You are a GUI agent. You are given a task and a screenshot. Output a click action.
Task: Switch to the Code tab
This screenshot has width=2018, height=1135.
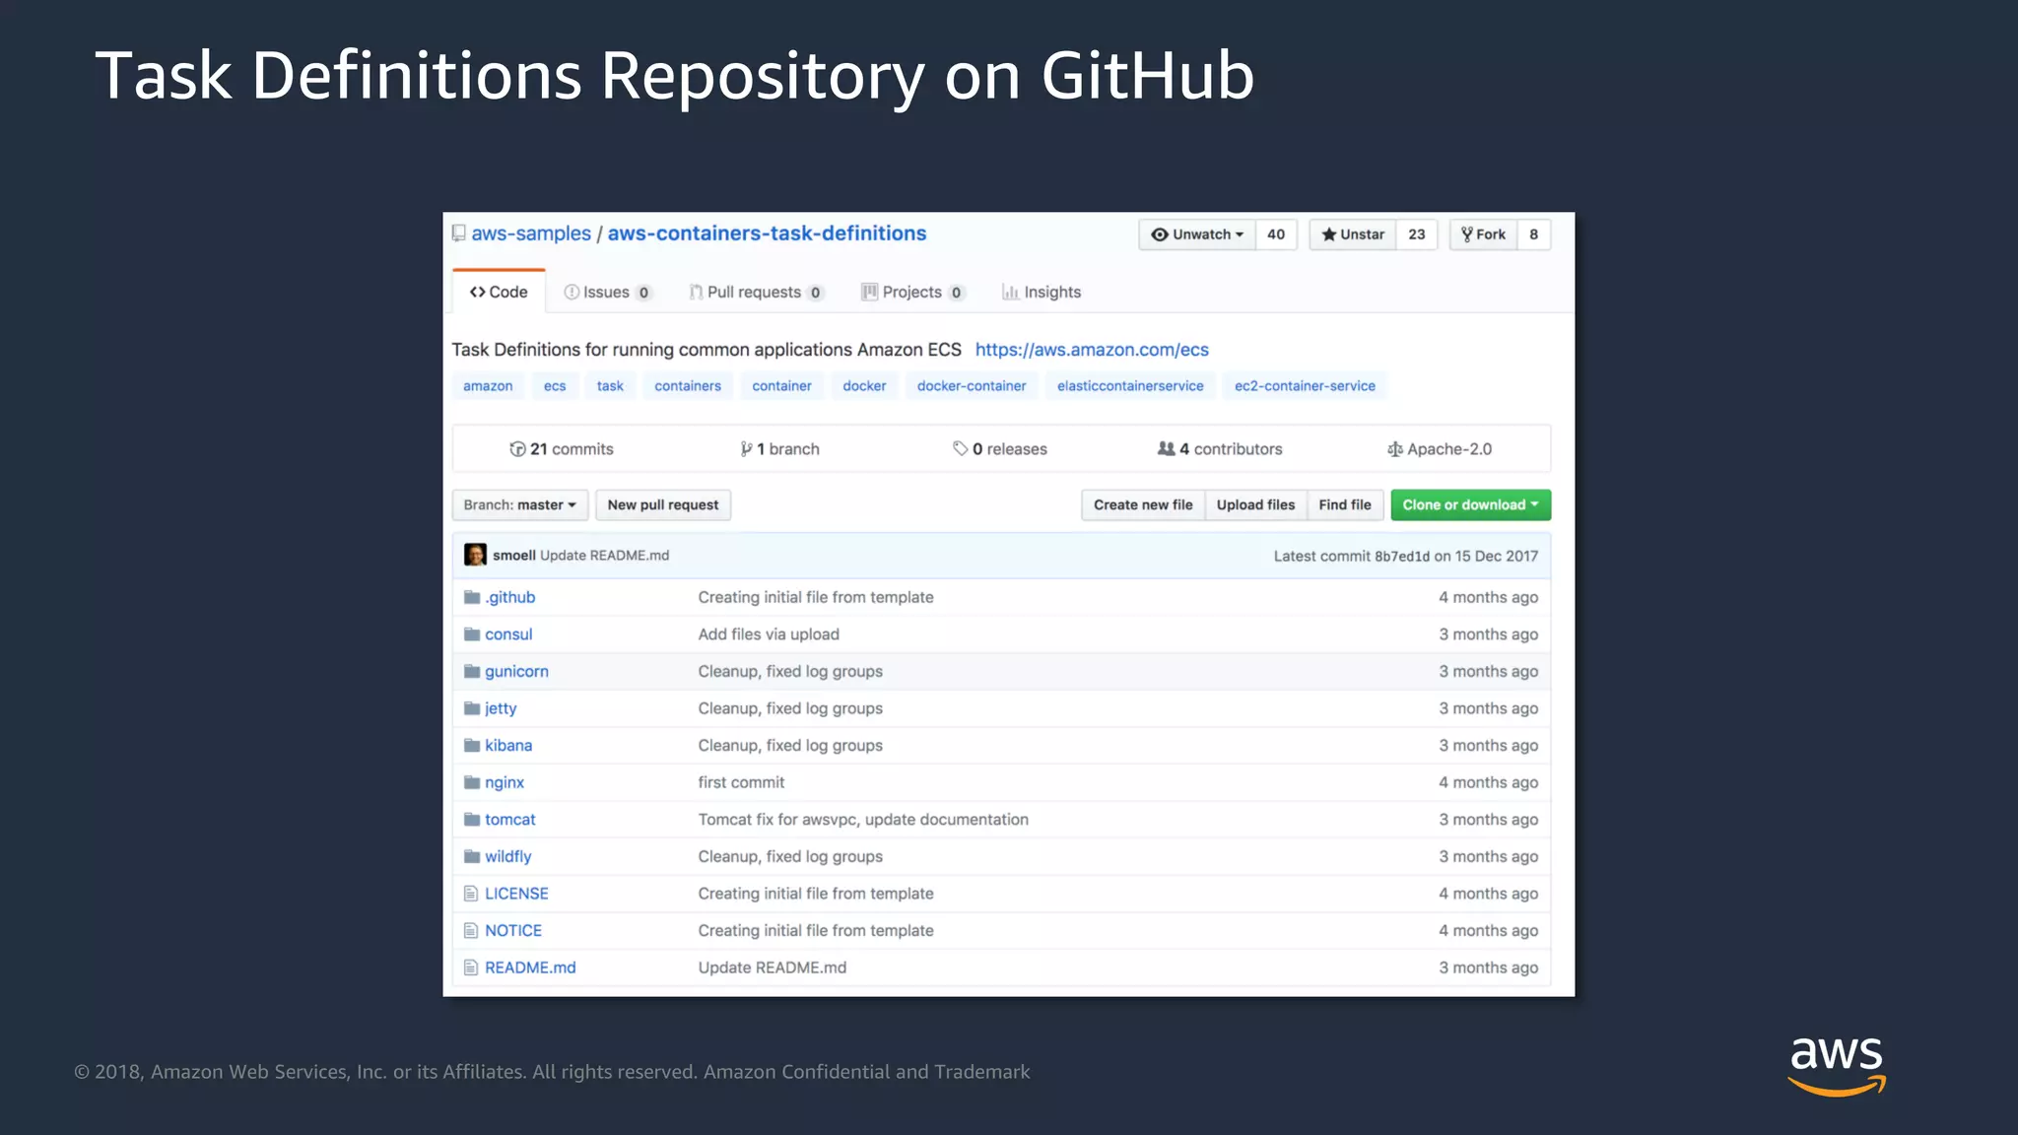click(499, 292)
